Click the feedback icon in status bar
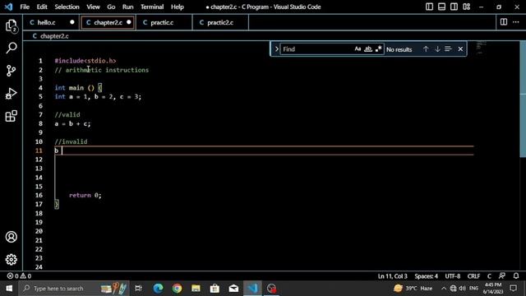The width and height of the screenshot is (526, 296). point(502,276)
